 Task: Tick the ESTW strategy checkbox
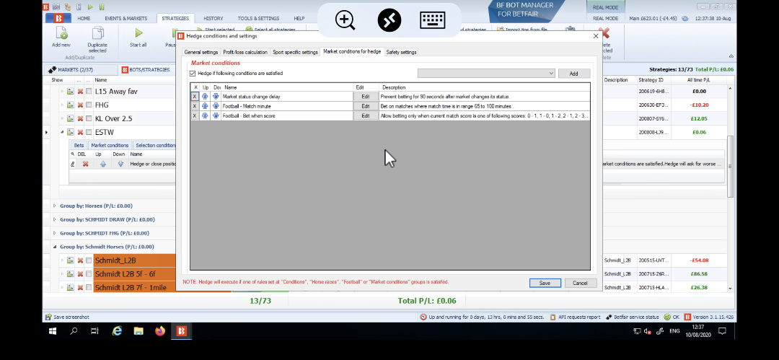(x=89, y=132)
